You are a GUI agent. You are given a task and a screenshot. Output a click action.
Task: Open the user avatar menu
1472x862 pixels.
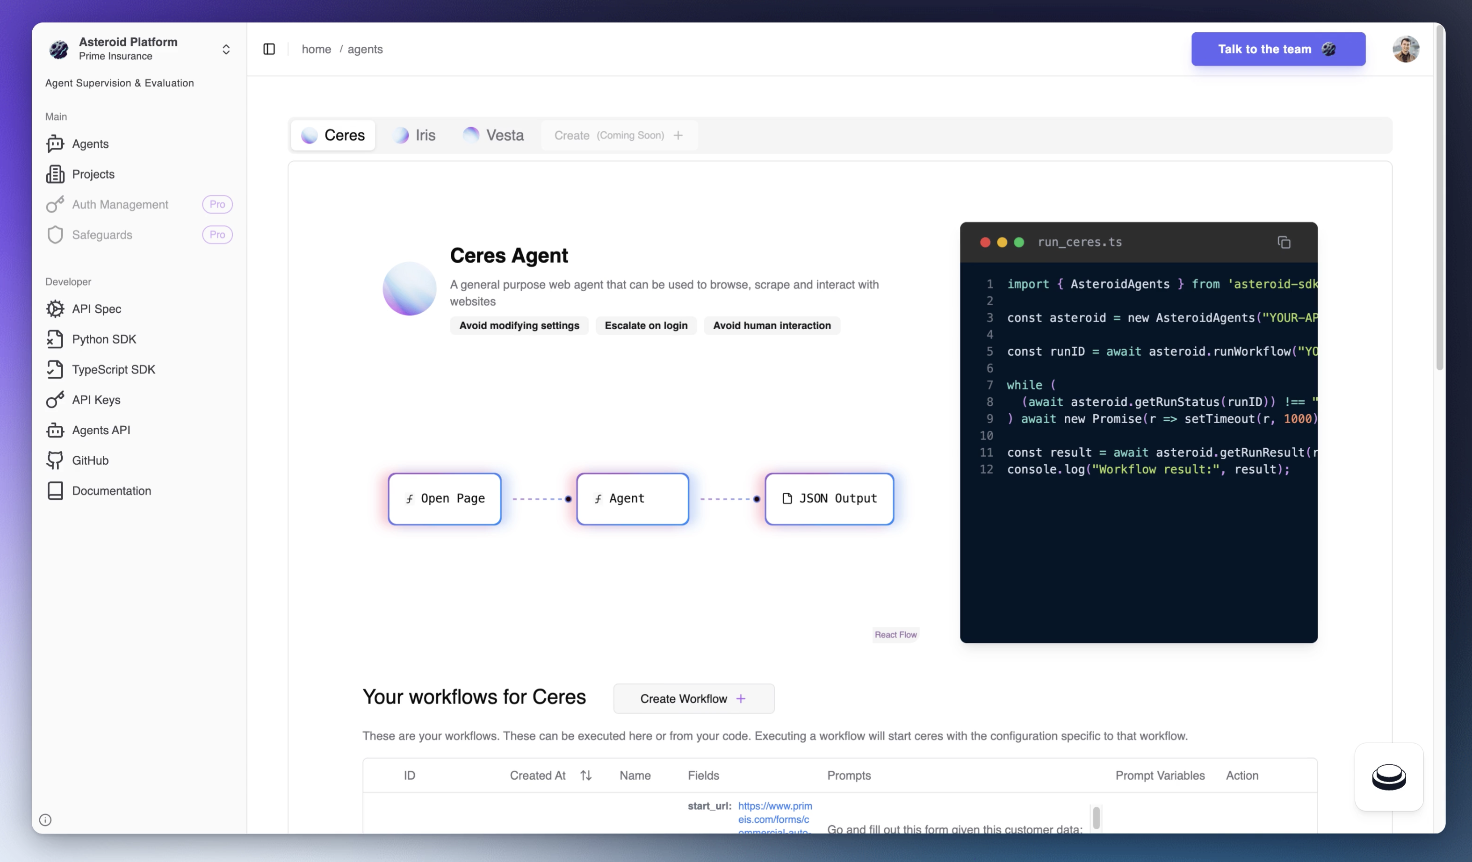coord(1406,49)
